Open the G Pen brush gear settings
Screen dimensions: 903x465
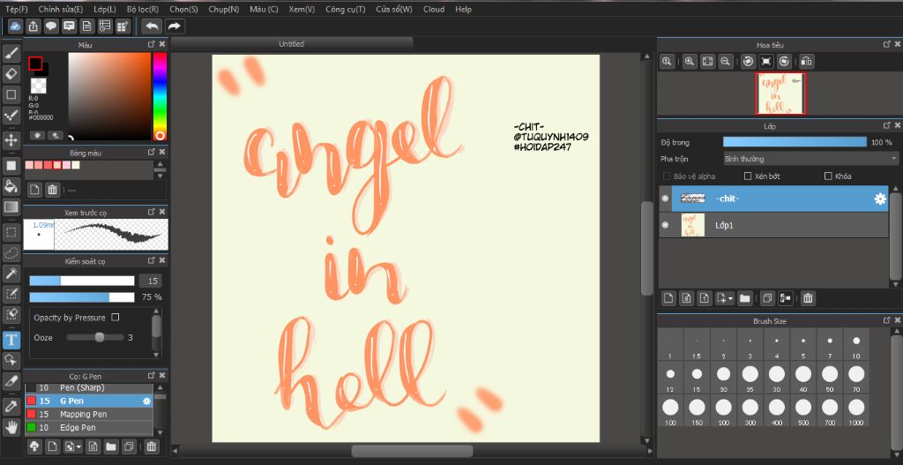click(x=146, y=401)
